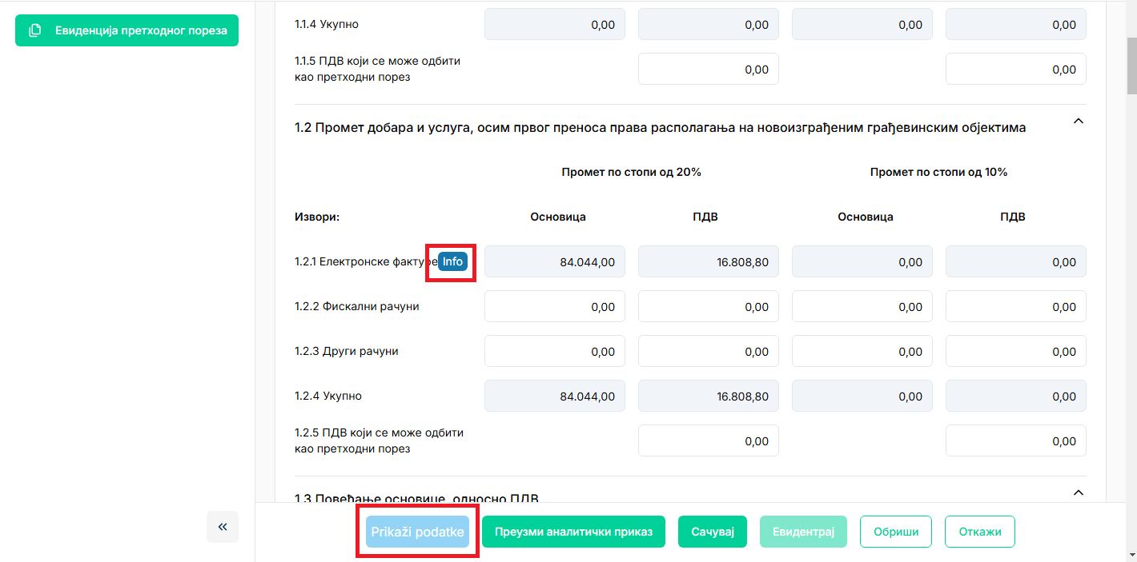Cancel editing with Откажи button
This screenshot has height=562, width=1137.
coord(980,532)
